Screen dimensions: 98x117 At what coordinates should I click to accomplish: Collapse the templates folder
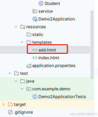(x=22, y=42)
